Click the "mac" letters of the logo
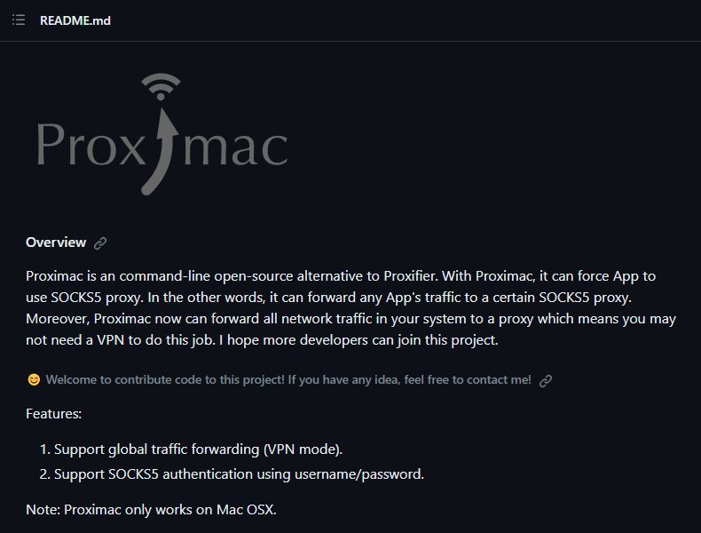The width and height of the screenshot is (701, 533). click(236, 147)
